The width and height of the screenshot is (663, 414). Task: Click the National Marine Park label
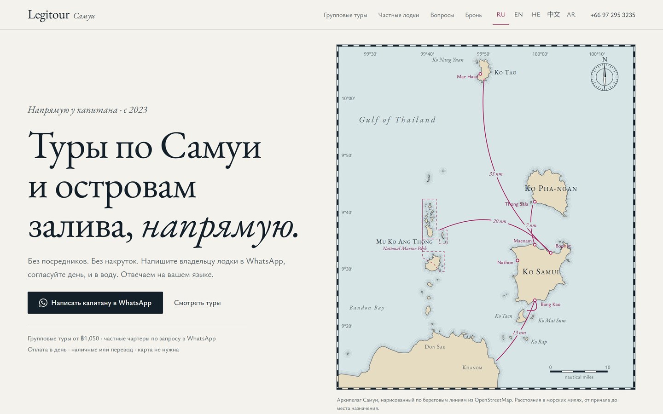pos(405,248)
